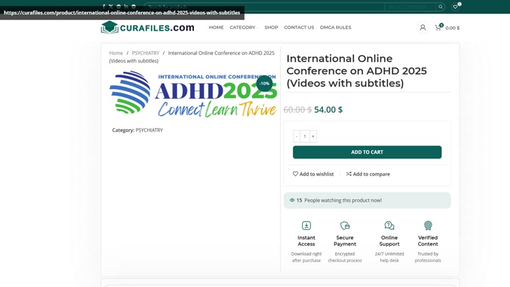Click the Online Support chat icon
Screen dimensions: 510x287
click(x=389, y=225)
